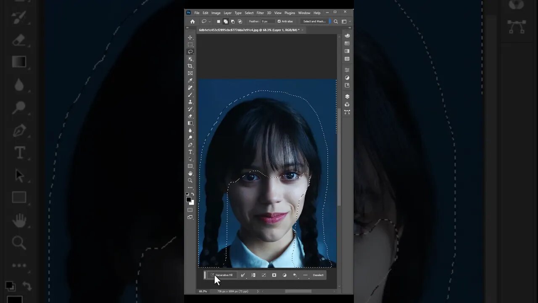Select the Hand tool
This screenshot has height=303, width=538.
click(190, 173)
